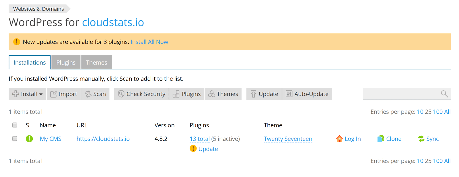
Task: Select the Check Security tool
Action: pyautogui.click(x=141, y=94)
